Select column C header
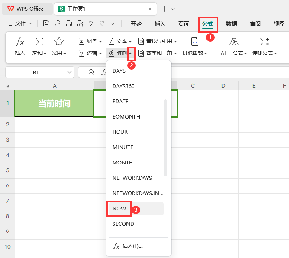The height and width of the screenshot is (258, 289). click(193, 85)
